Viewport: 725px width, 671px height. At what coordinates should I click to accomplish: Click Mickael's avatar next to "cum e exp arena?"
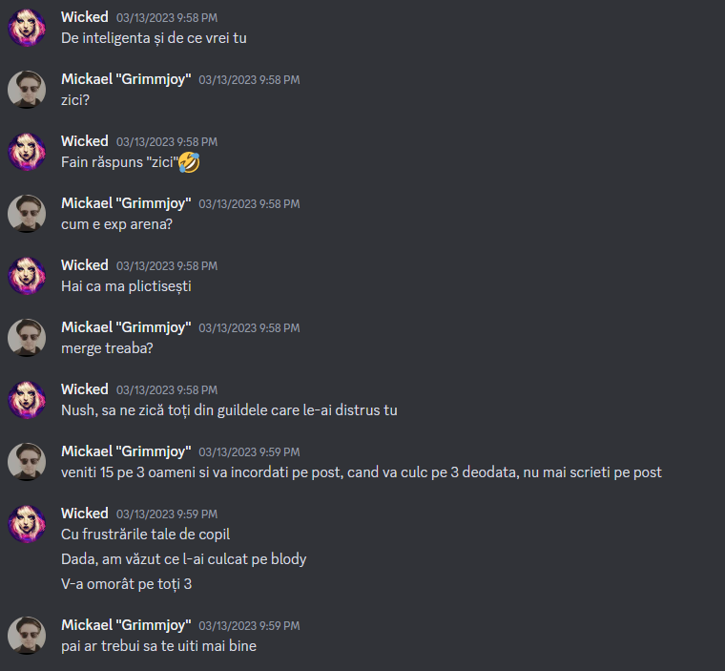[27, 214]
